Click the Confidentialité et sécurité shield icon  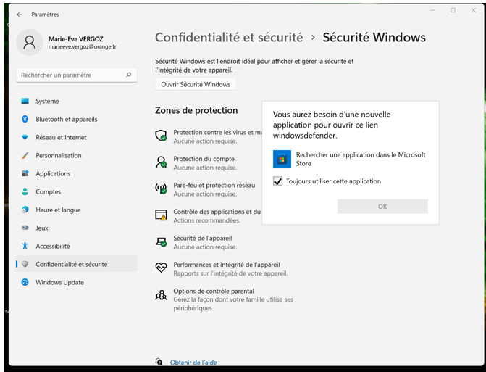25,264
